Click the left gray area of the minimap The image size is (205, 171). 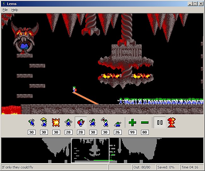56,145
